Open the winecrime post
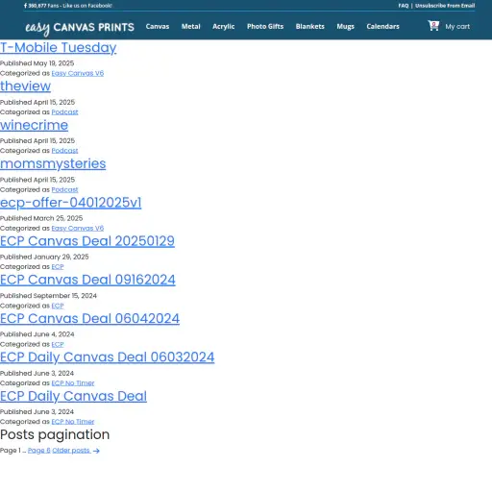492x492 pixels. 34,125
